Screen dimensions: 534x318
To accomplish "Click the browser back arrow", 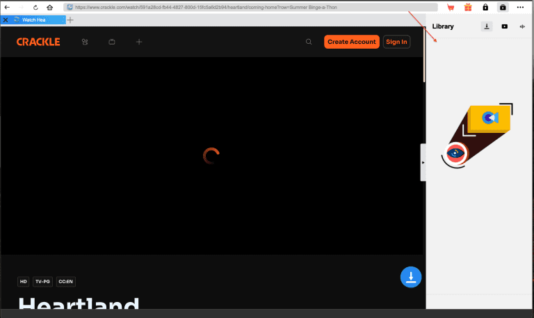I will (7, 7).
